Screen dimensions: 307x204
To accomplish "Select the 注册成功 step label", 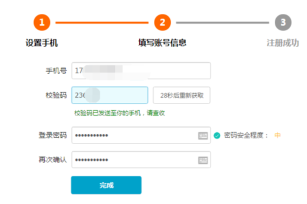I will point(283,43).
